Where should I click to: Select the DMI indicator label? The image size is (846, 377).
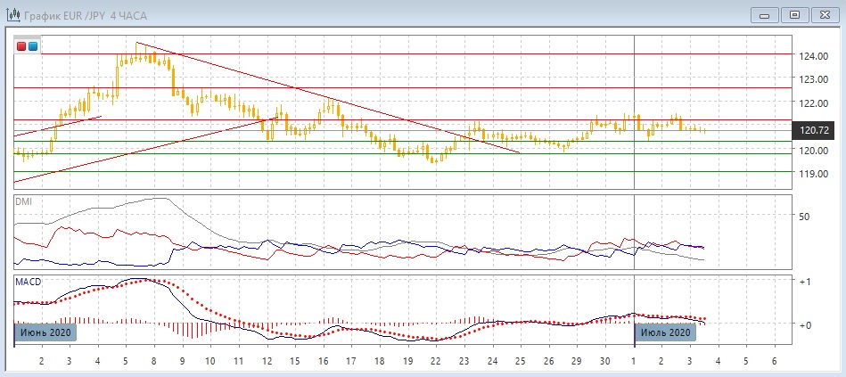pyautogui.click(x=22, y=202)
